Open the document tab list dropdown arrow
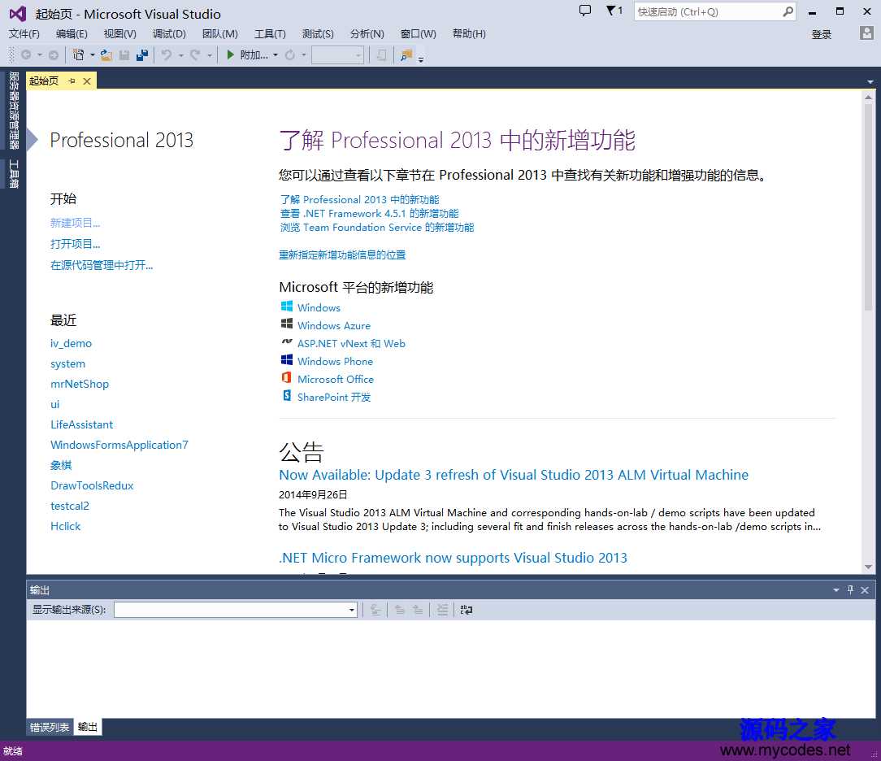This screenshot has width=881, height=761. click(870, 82)
